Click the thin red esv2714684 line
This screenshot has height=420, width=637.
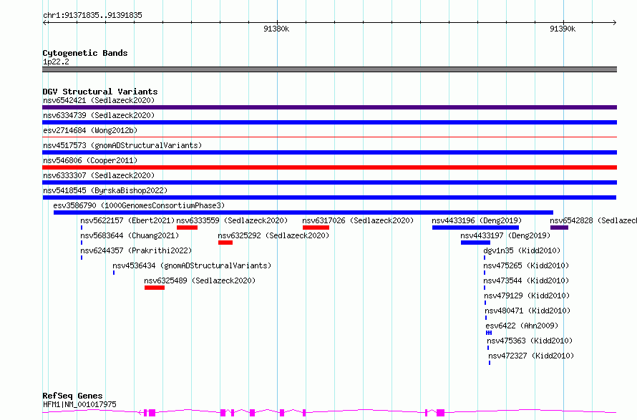pyautogui.click(x=329, y=137)
